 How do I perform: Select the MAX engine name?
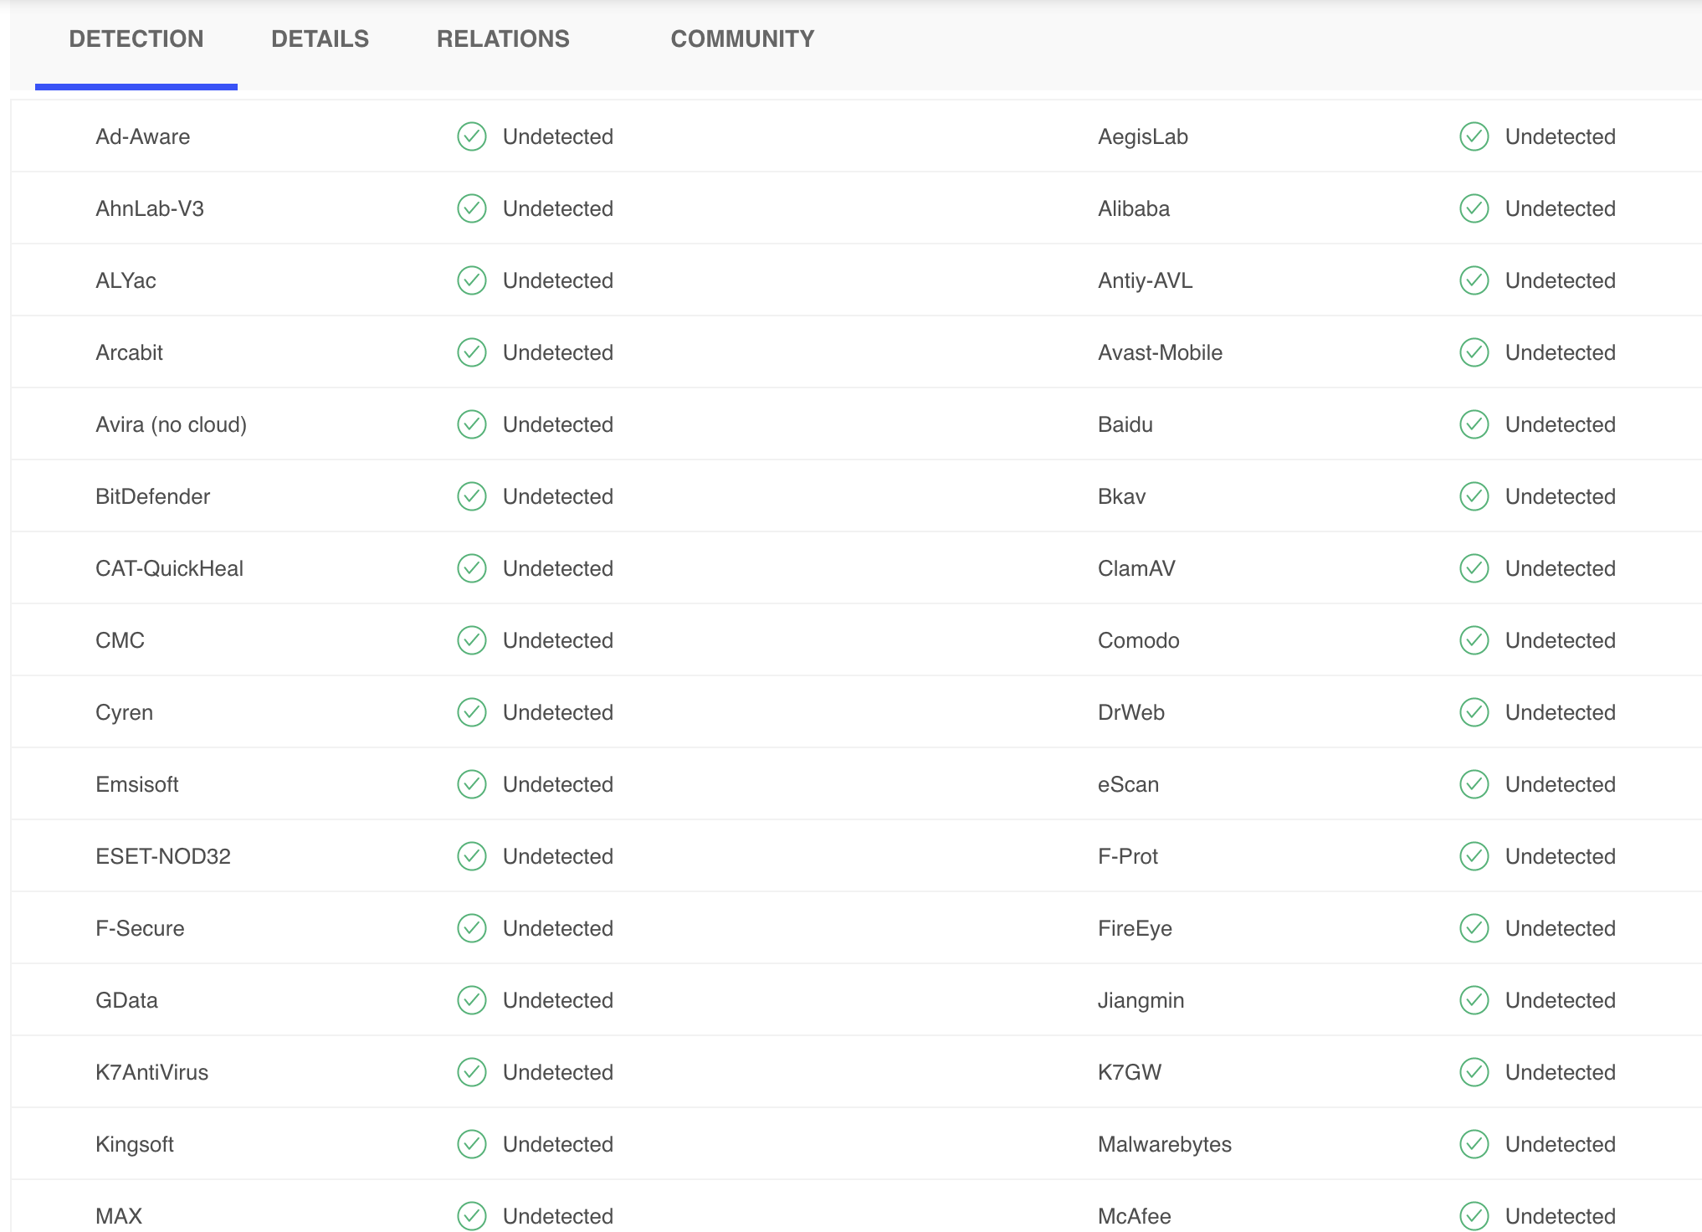tap(119, 1216)
